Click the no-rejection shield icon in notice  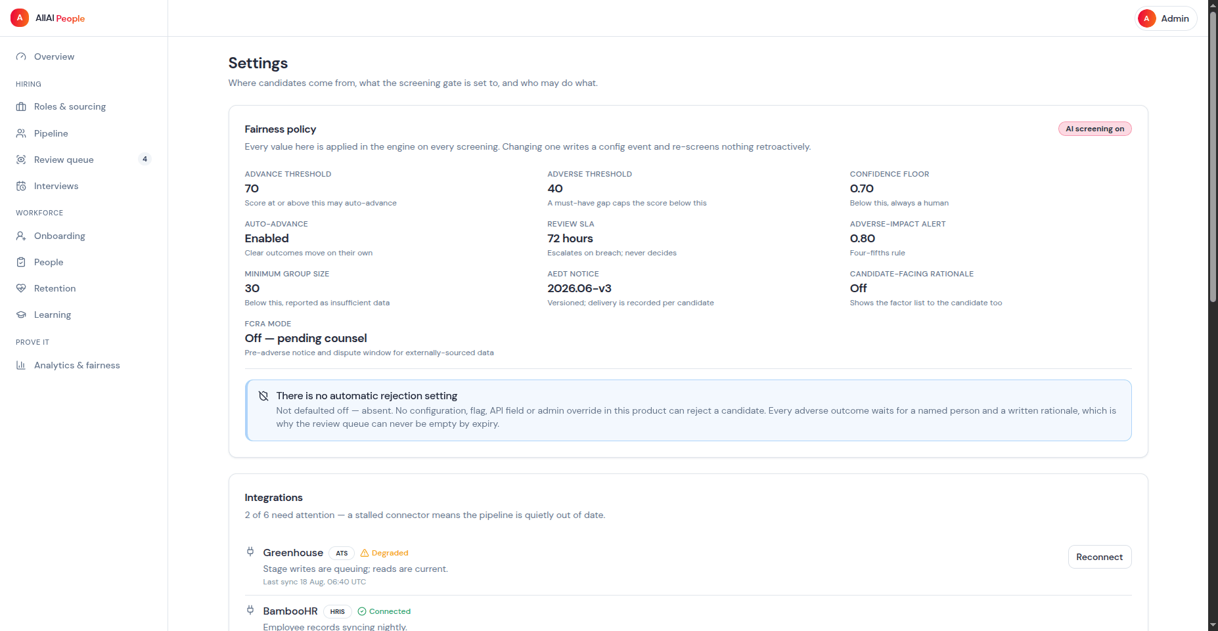[263, 396]
